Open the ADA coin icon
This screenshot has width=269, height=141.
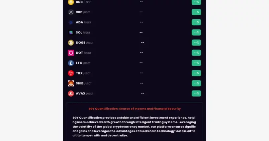[71, 22]
